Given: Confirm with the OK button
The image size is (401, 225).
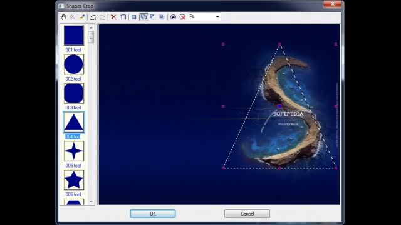Looking at the screenshot, I should pos(153,214).
